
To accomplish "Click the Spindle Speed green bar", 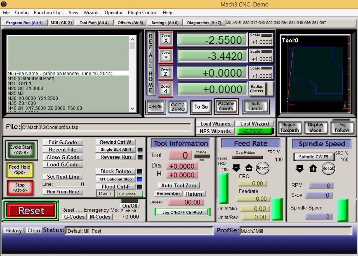I will coord(343,210).
